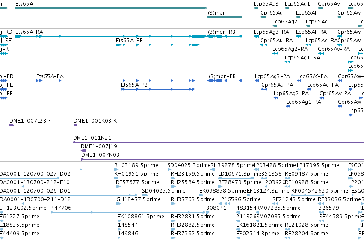Screen dimensions: 364x240
Task: Click the DA0001-120700-027-D02 clone
Action: point(30,178)
